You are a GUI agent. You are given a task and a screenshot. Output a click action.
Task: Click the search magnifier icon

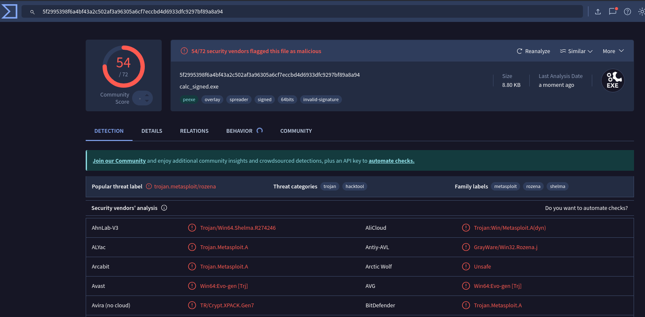pos(32,12)
